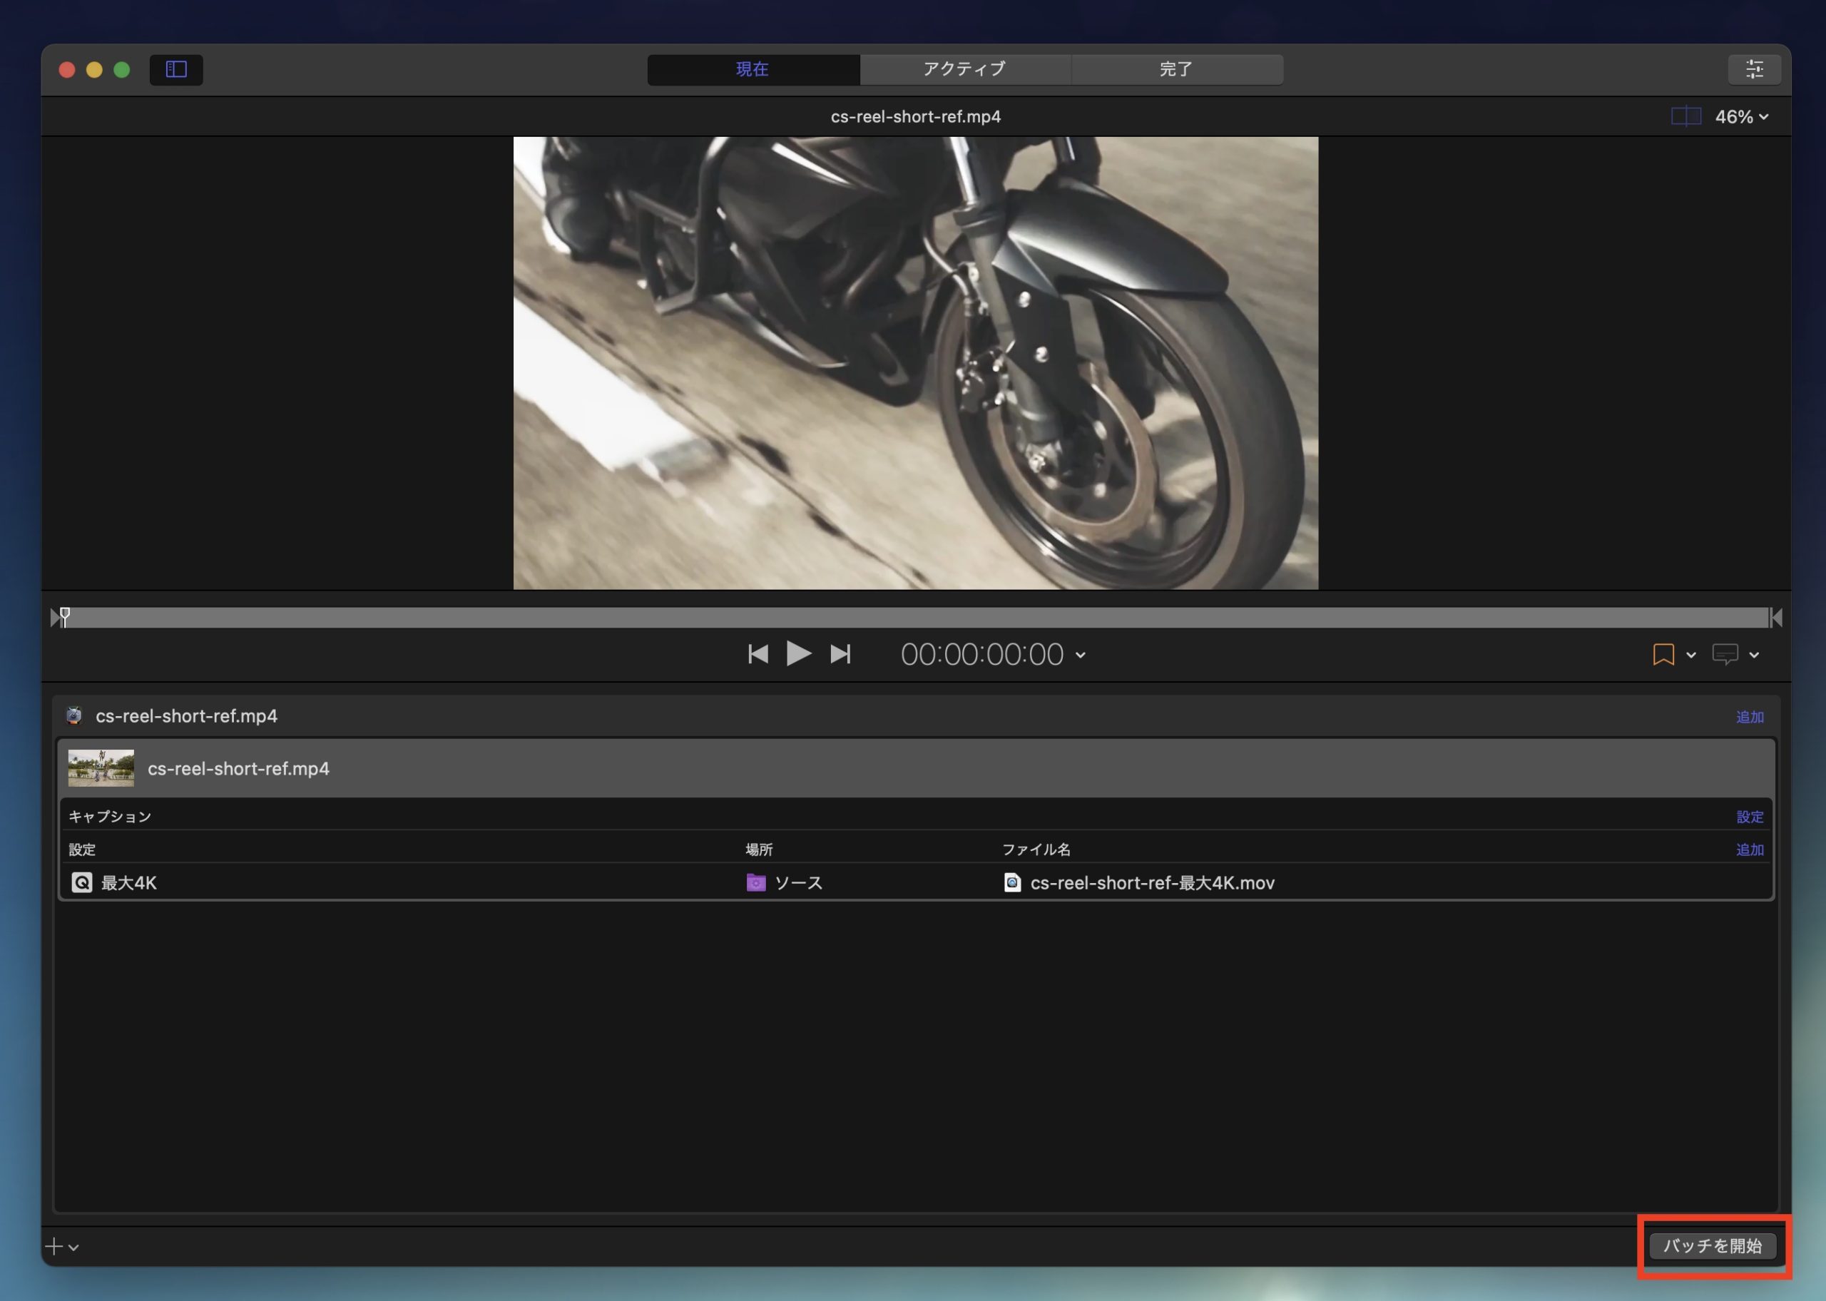The width and height of the screenshot is (1826, 1301).
Task: Click the plus add file icon
Action: (53, 1247)
